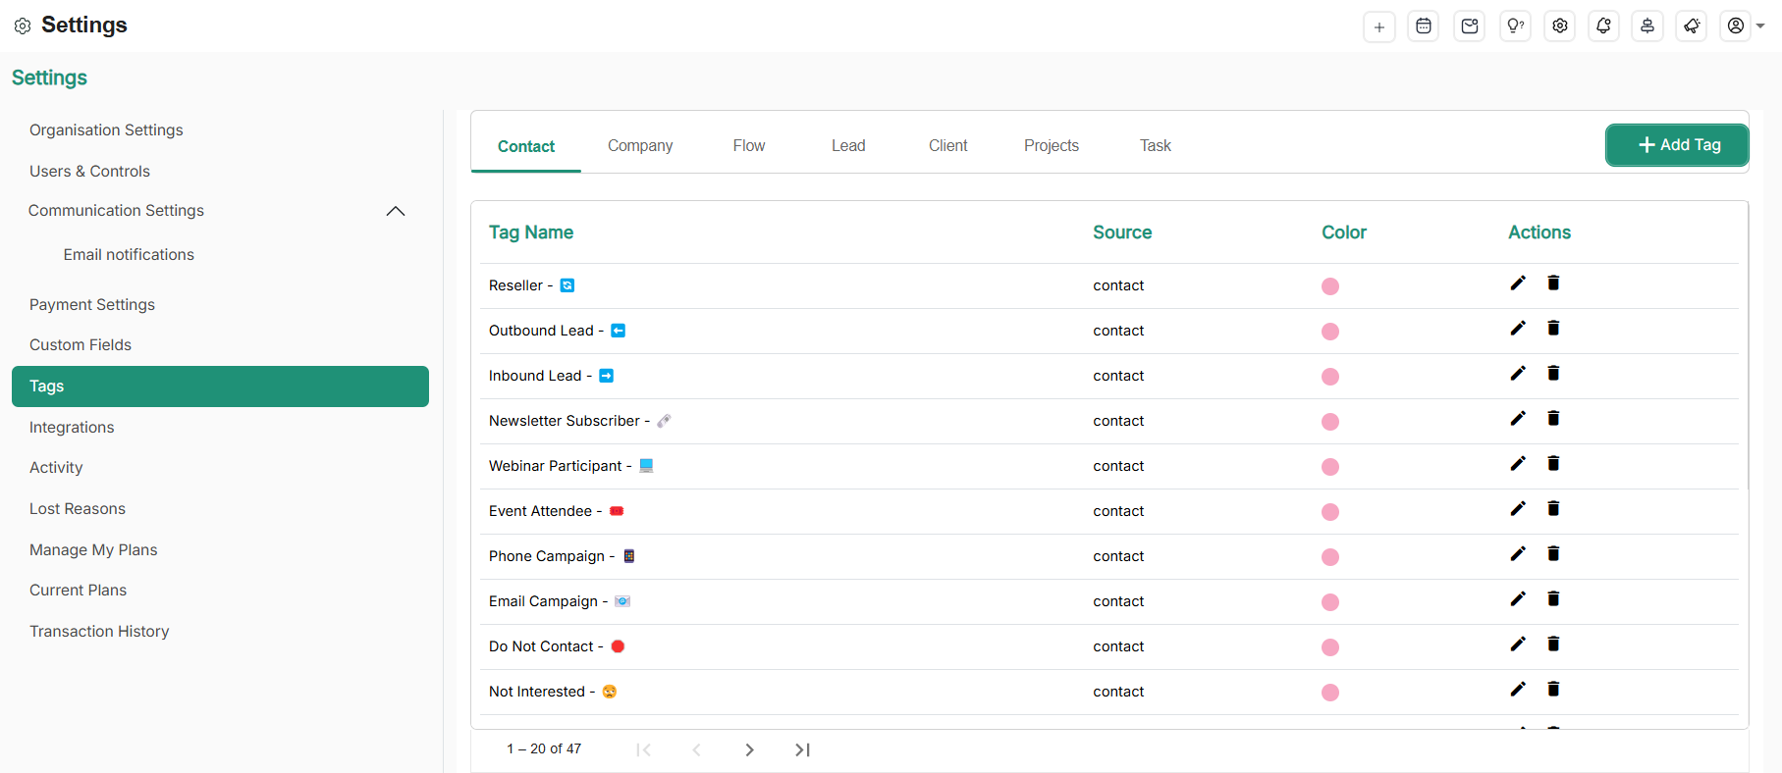Switch to the Company tab
Screen dimensions: 1782x773
640,146
